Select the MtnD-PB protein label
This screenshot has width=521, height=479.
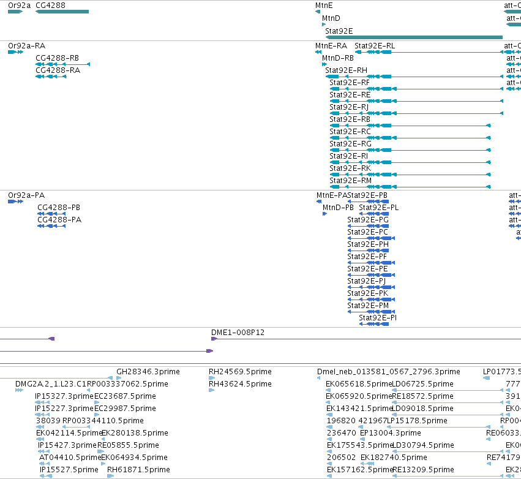(338, 208)
